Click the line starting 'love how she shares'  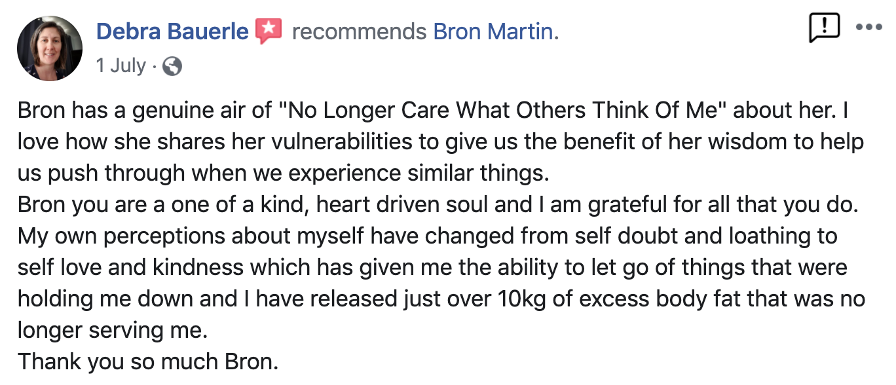coord(440,141)
